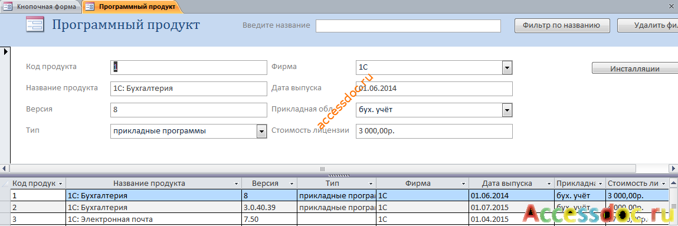Click the version cell 7.50
The width and height of the screenshot is (678, 226).
(270, 220)
